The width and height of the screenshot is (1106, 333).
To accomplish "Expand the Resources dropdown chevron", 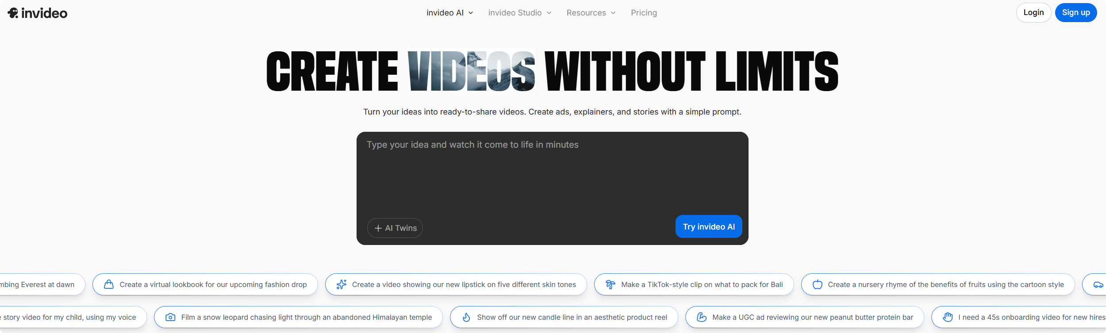I will (613, 13).
